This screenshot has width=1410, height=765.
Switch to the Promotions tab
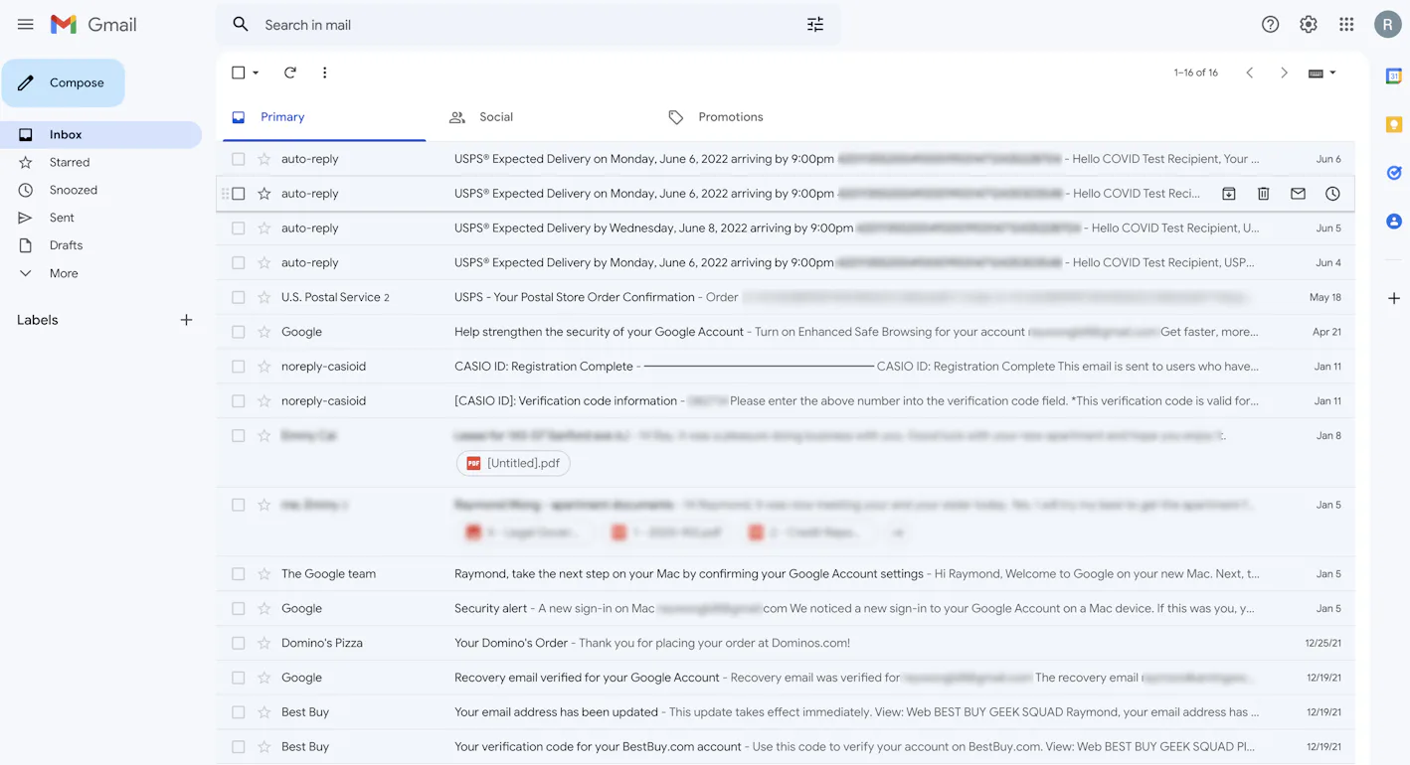click(730, 116)
